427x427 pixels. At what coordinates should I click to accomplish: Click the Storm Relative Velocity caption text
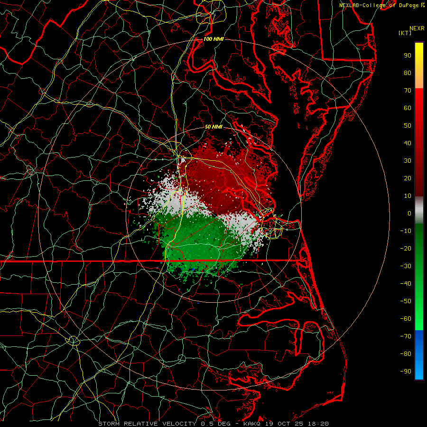pyautogui.click(x=213, y=424)
